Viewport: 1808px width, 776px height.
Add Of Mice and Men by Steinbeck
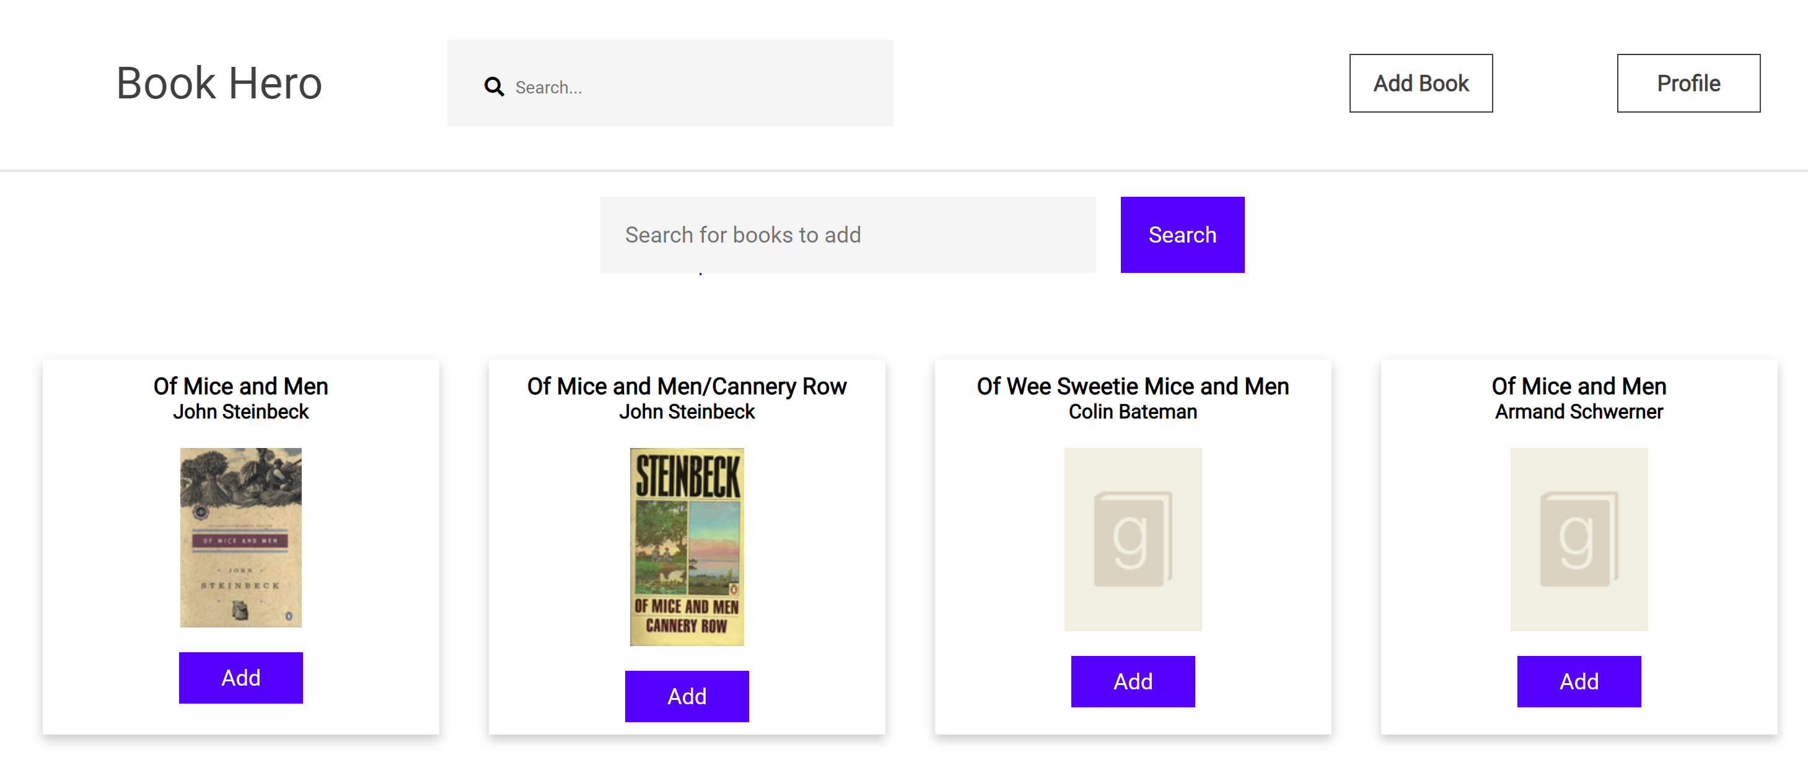click(241, 677)
